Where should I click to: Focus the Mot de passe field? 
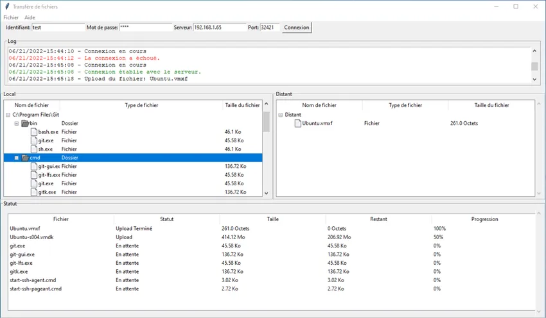click(145, 28)
